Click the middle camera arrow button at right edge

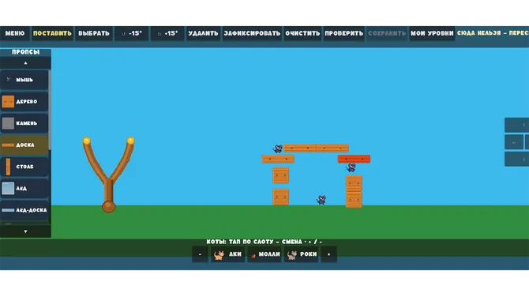point(514,142)
